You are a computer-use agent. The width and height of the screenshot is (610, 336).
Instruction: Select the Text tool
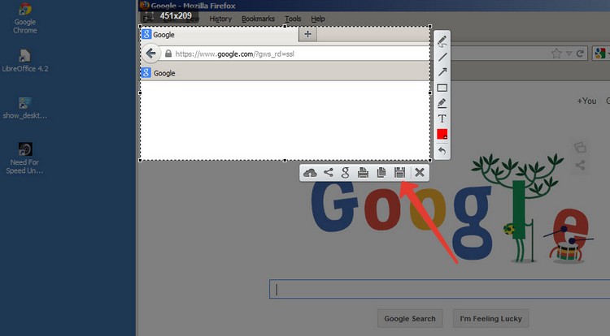[x=442, y=118]
